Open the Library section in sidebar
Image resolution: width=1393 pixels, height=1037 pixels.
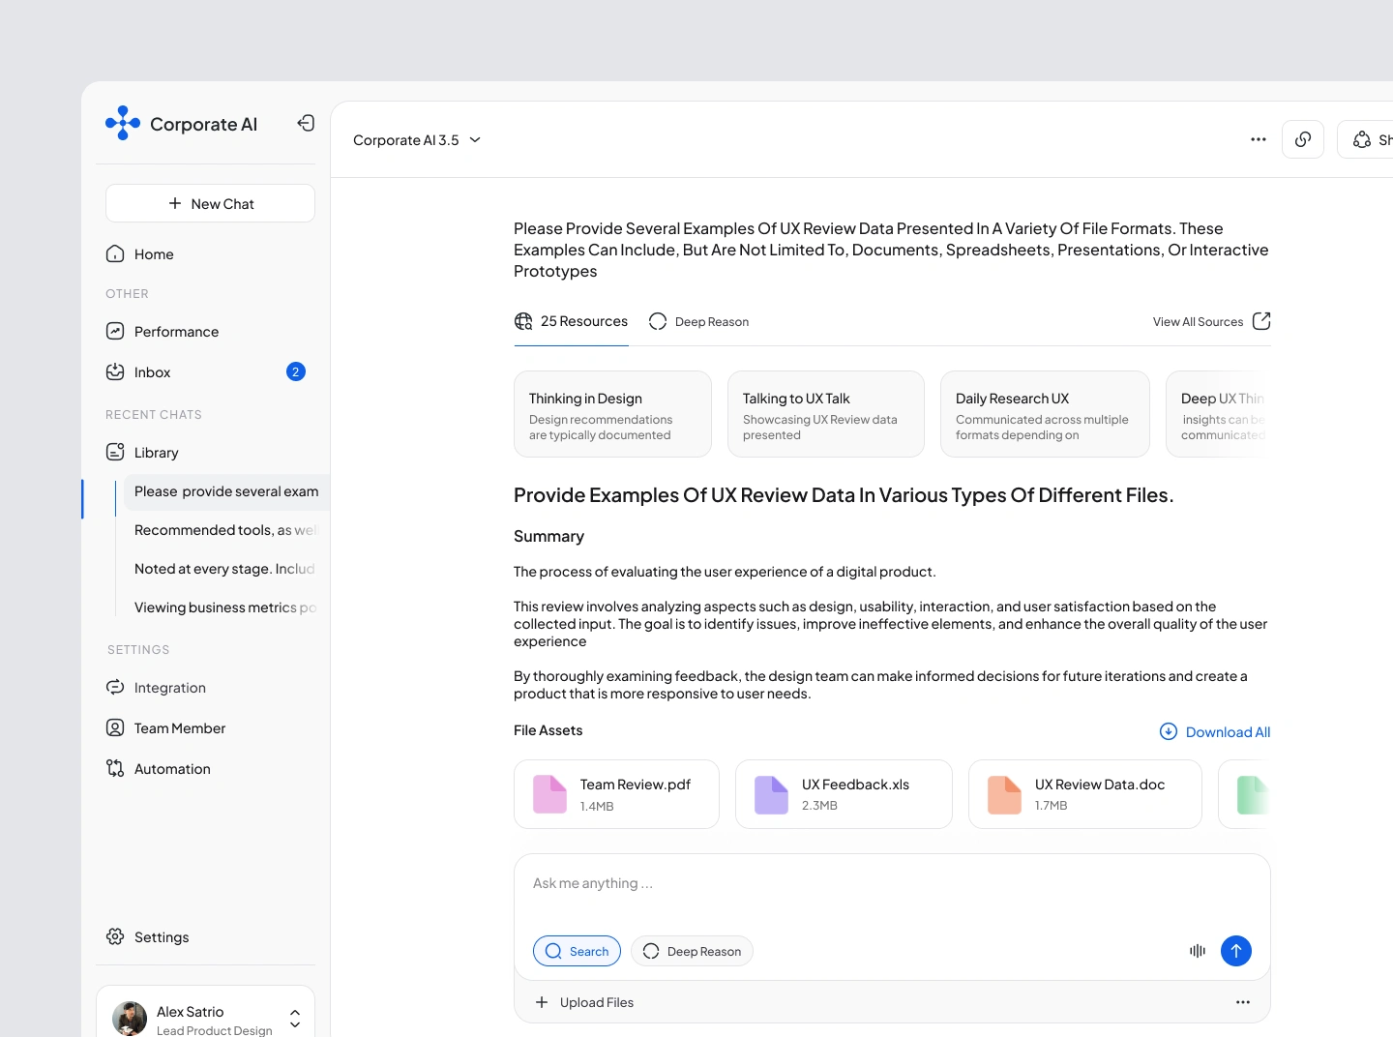[x=156, y=453]
